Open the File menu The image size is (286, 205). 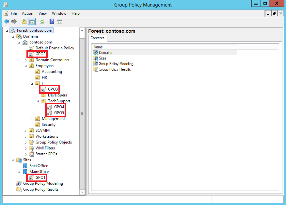click(14, 13)
